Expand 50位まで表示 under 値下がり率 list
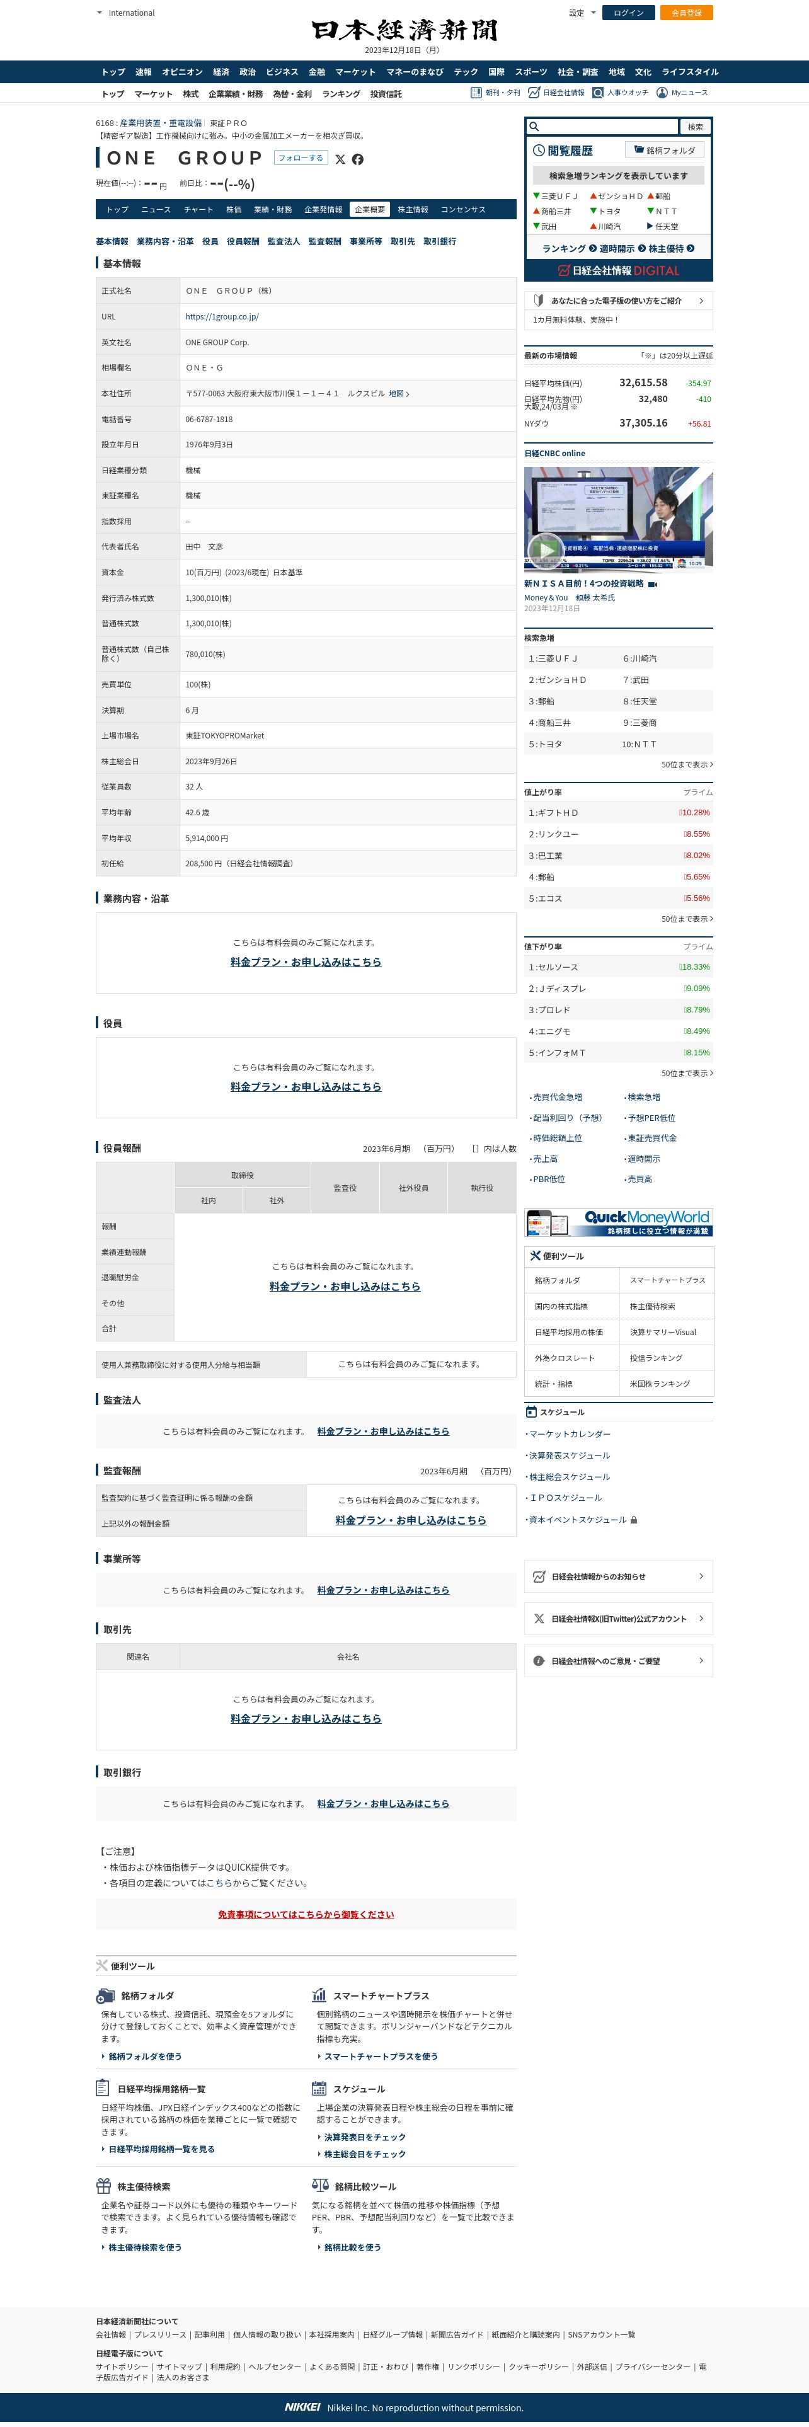Image resolution: width=809 pixels, height=2427 pixels. tap(687, 1073)
